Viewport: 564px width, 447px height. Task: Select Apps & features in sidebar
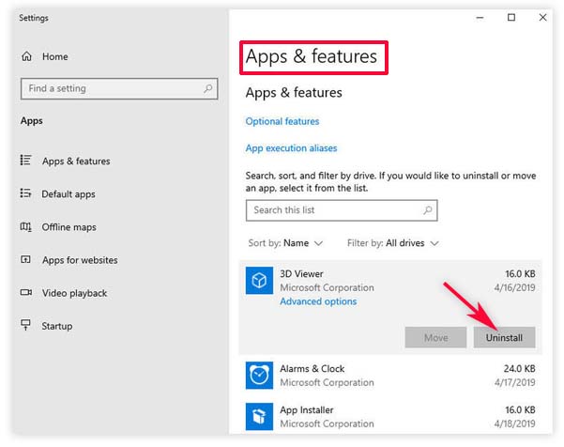coord(76,162)
